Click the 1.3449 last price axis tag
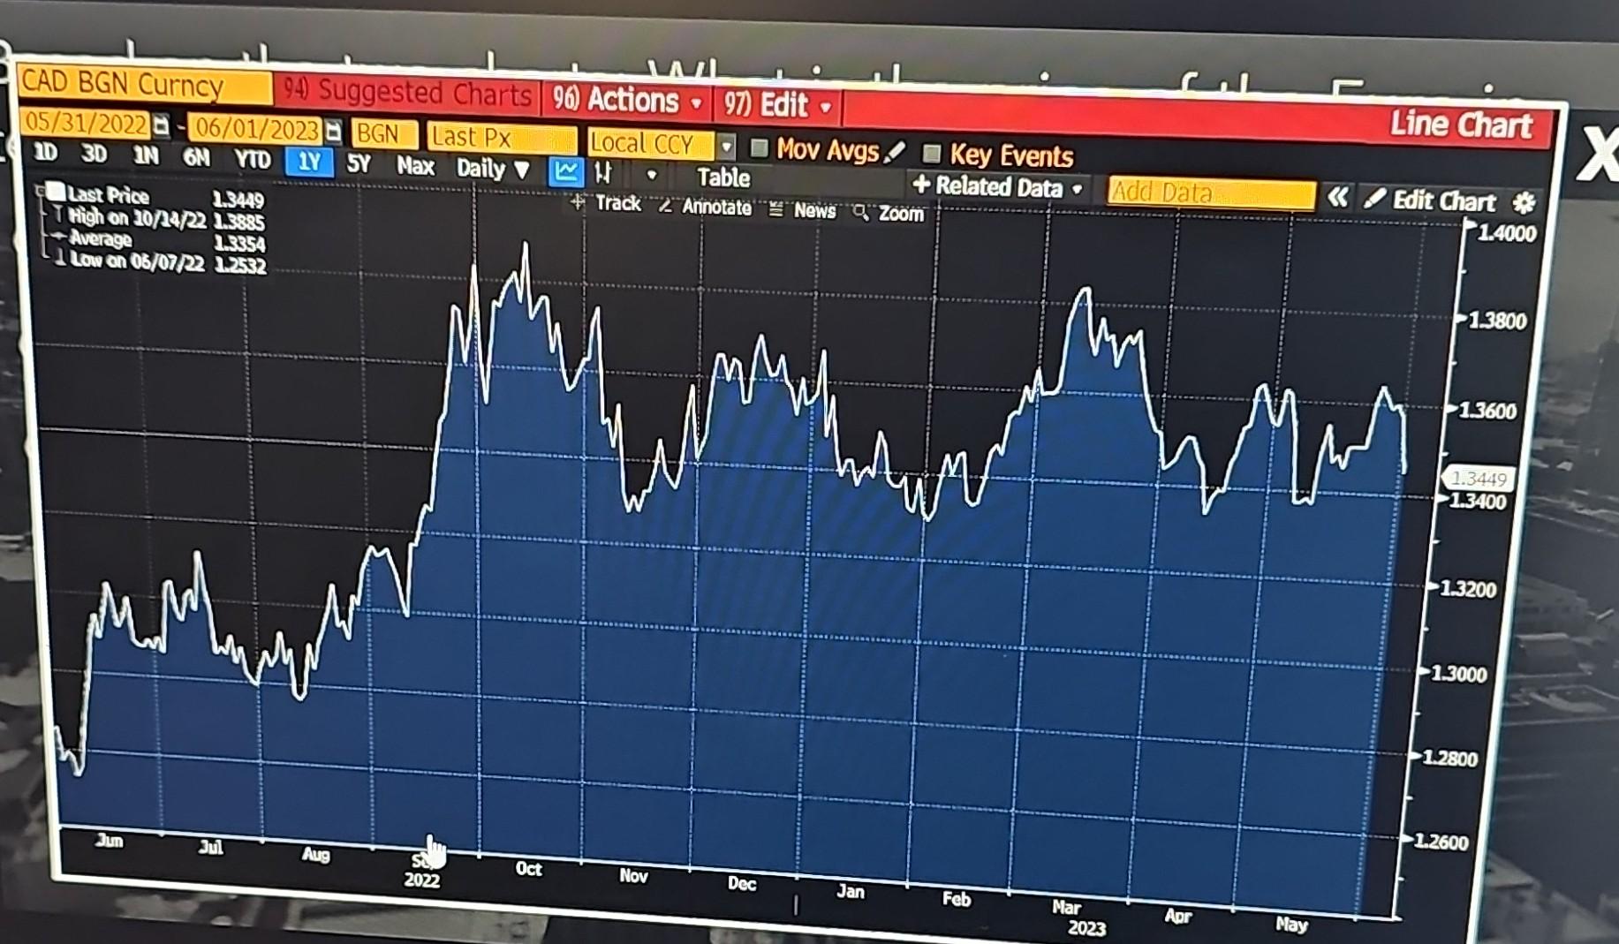This screenshot has height=944, width=1619. click(1479, 479)
